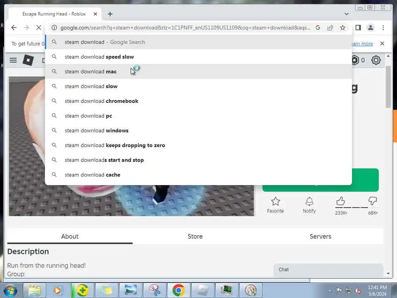This screenshot has width=397, height=298.
Task: Click the Roblox logo icon
Action: pos(28,60)
